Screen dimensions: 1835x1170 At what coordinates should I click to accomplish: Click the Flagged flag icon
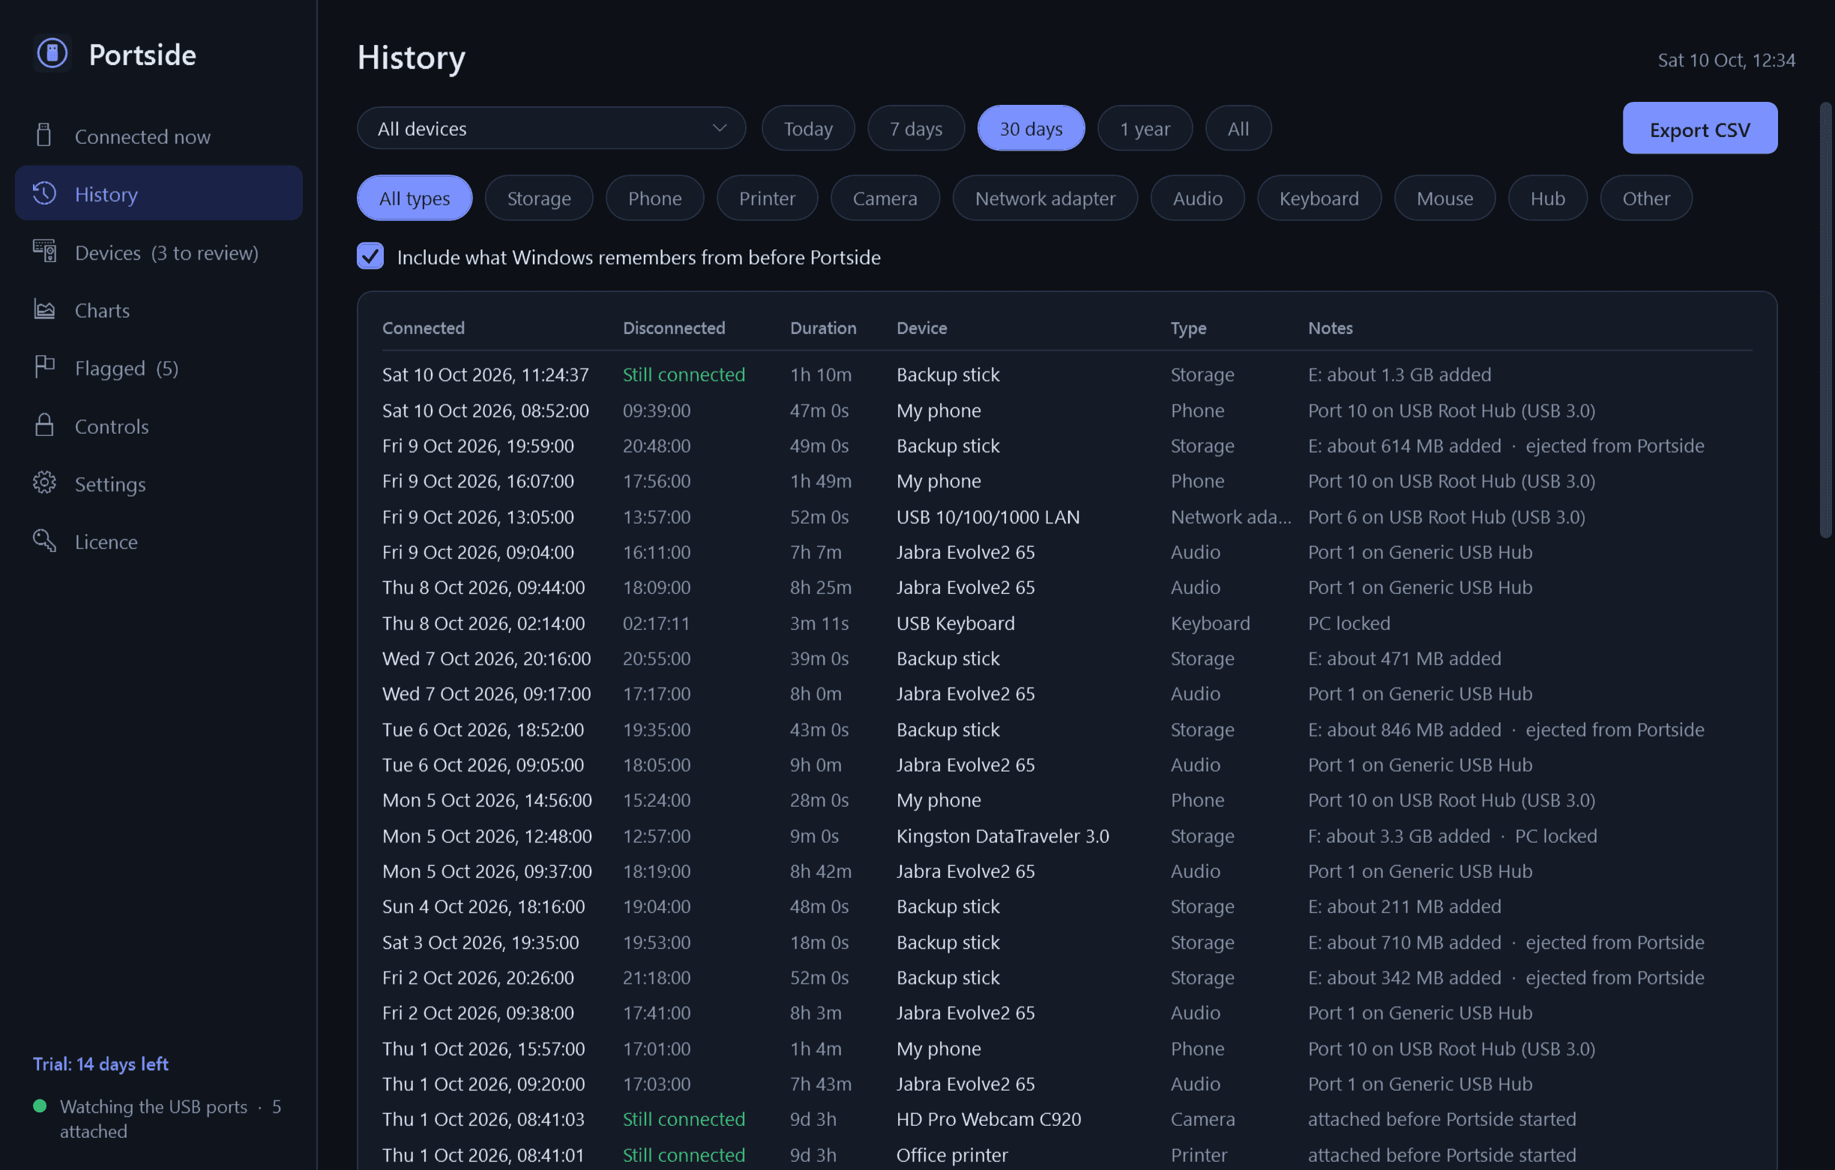click(x=44, y=367)
